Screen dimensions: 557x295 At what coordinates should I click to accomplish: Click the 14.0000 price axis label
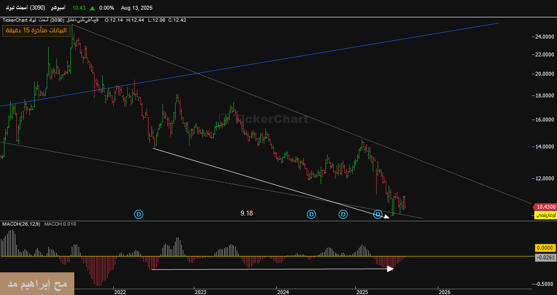544,147
